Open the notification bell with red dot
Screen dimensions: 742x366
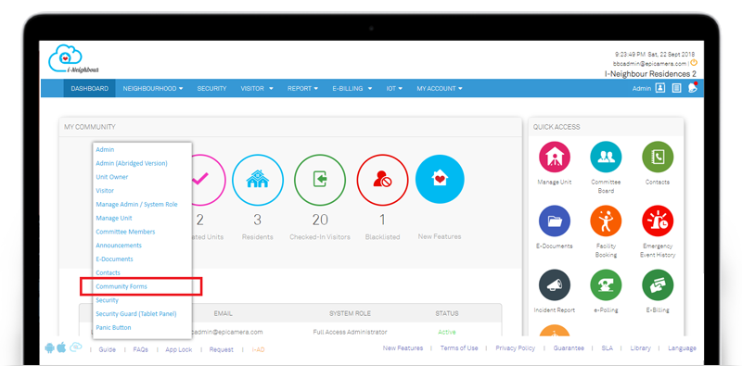point(693,87)
